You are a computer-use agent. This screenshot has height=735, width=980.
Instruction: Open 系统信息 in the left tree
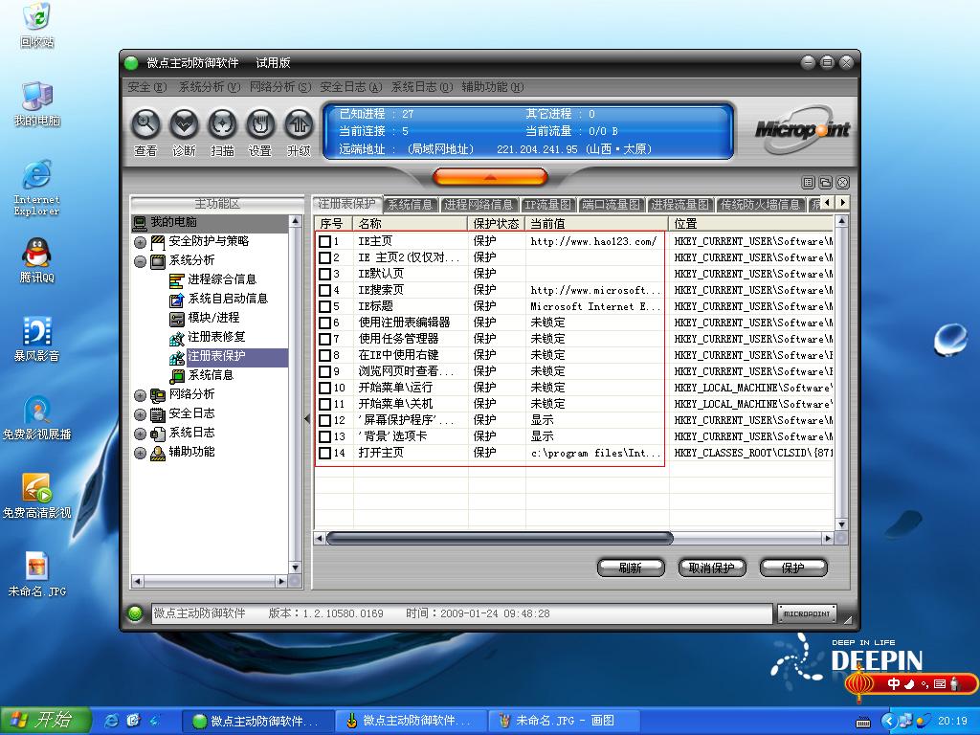pyautogui.click(x=211, y=375)
